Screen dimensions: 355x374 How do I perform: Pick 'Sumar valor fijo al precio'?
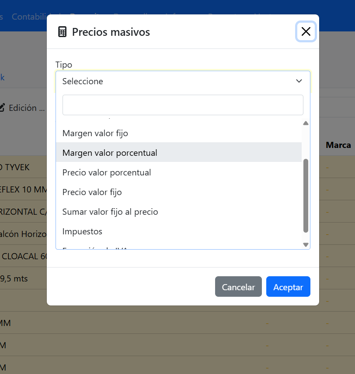click(179, 212)
